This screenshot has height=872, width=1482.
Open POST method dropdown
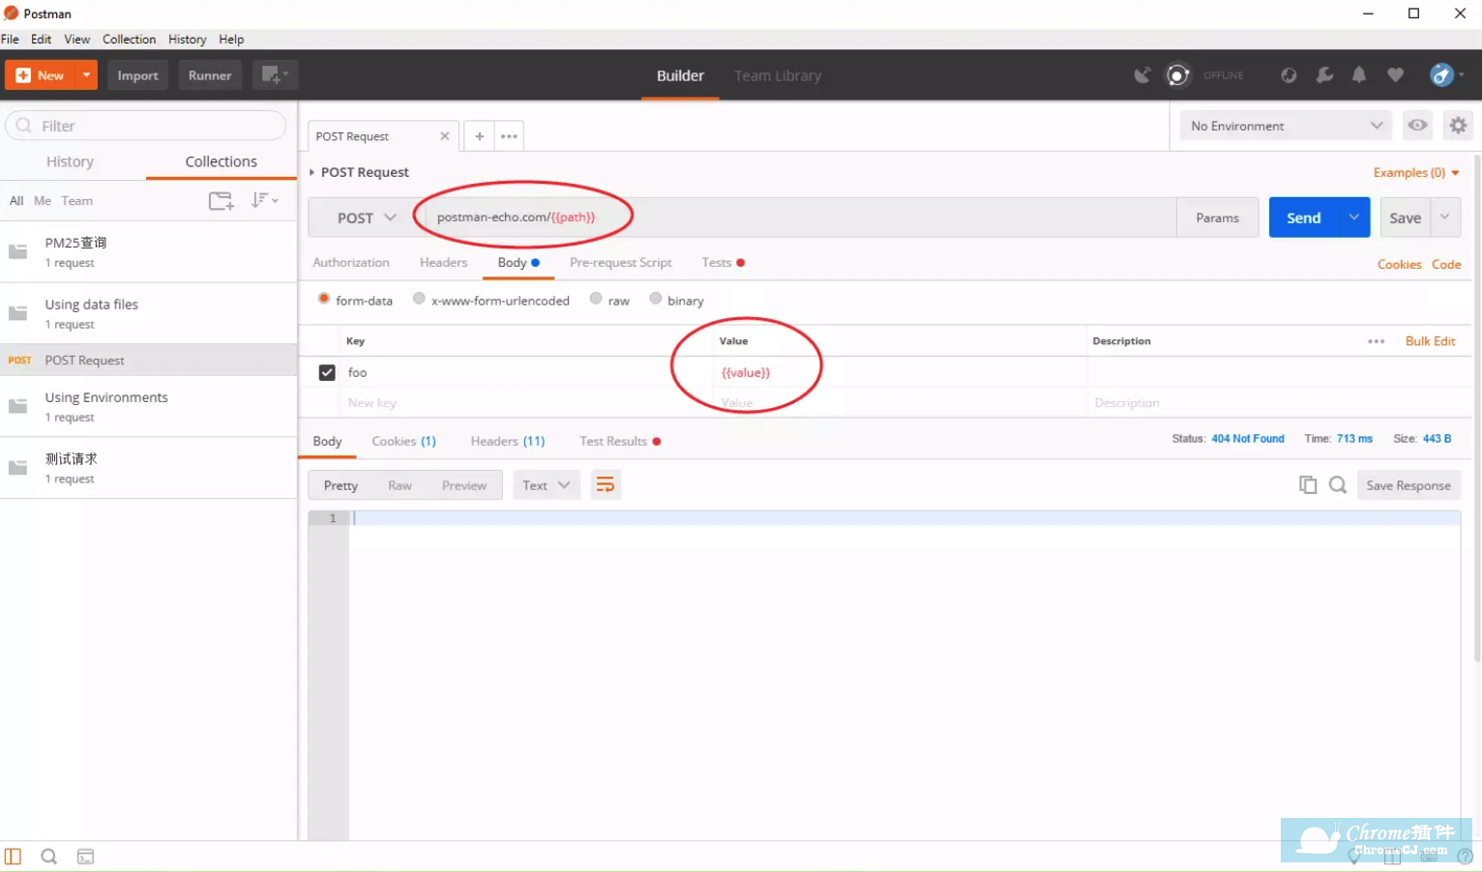click(367, 218)
